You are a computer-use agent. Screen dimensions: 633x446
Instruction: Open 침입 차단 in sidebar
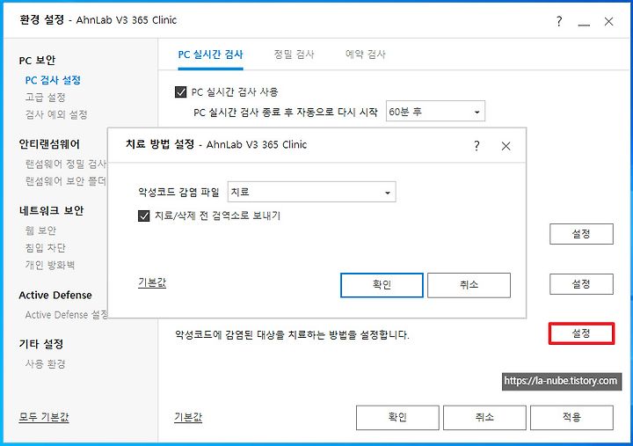point(45,248)
